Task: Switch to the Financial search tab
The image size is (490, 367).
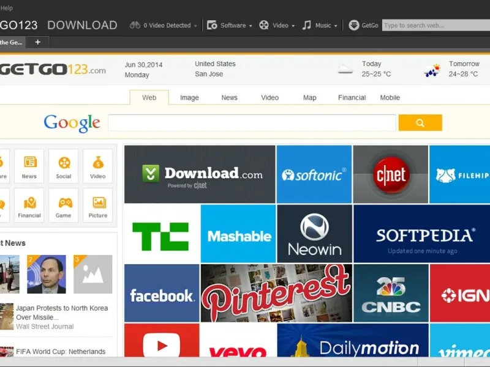Action: point(352,98)
